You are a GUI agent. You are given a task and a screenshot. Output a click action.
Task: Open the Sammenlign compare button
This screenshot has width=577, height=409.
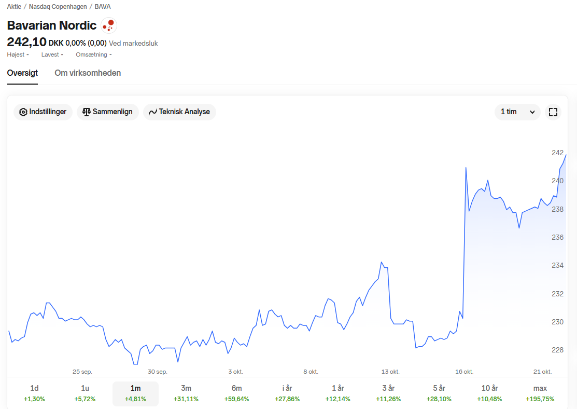tap(107, 112)
